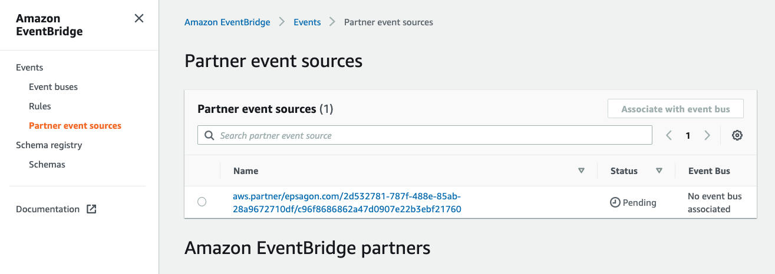The width and height of the screenshot is (775, 274).
Task: Click page number 1 in pagination
Action: (x=688, y=136)
